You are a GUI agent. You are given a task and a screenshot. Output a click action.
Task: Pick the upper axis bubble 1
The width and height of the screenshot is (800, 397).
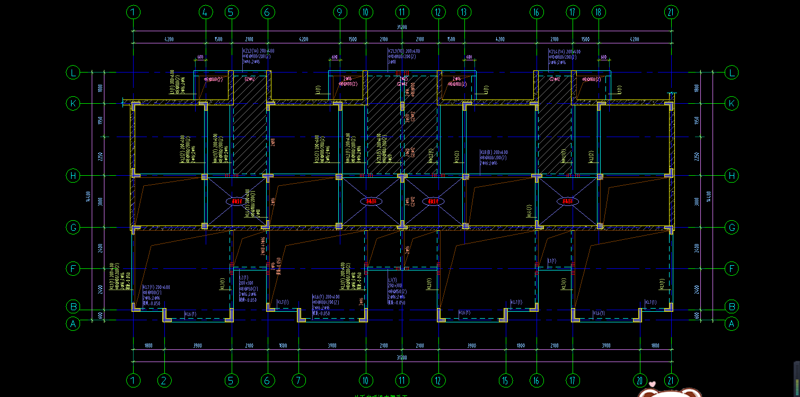click(134, 12)
